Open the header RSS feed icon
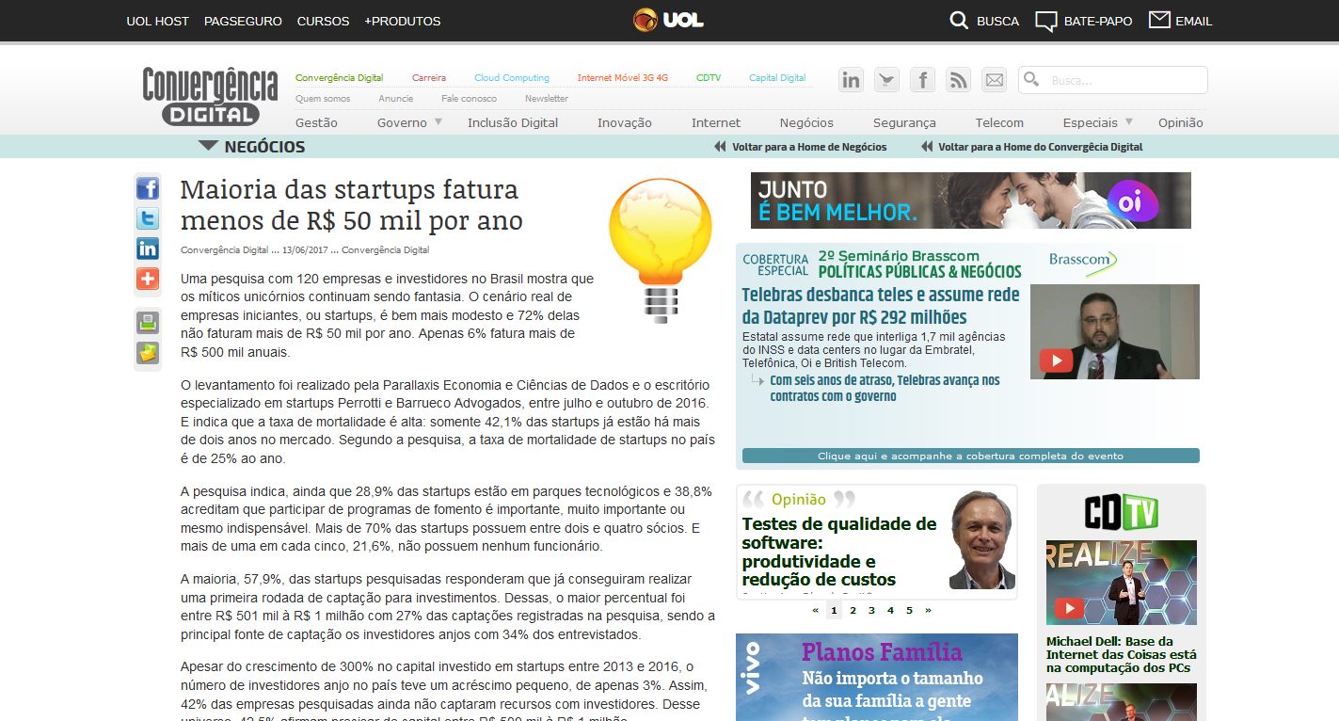Image resolution: width=1339 pixels, height=721 pixels. coord(958,80)
